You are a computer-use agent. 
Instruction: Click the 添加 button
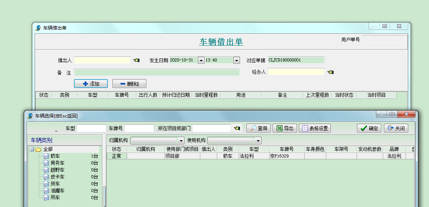91,84
